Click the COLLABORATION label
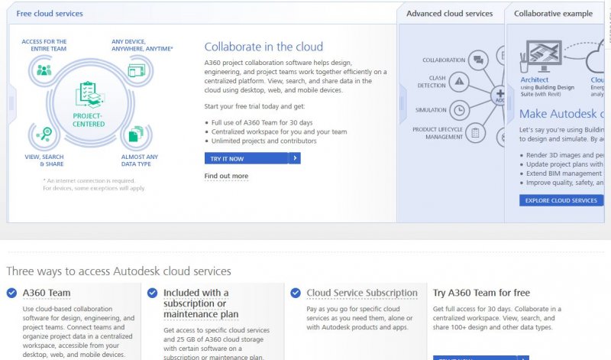 pos(444,60)
